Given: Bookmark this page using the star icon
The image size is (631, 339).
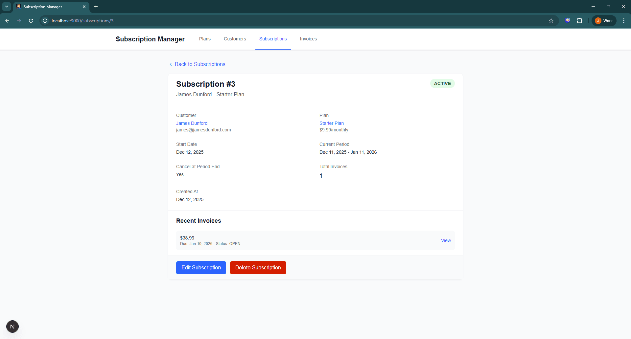Looking at the screenshot, I should [551, 21].
